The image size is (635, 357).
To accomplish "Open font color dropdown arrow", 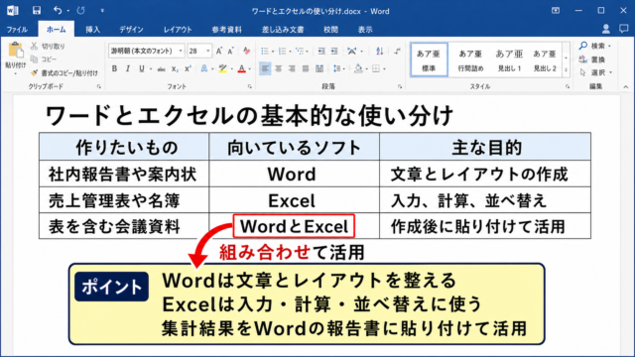I will coord(249,69).
